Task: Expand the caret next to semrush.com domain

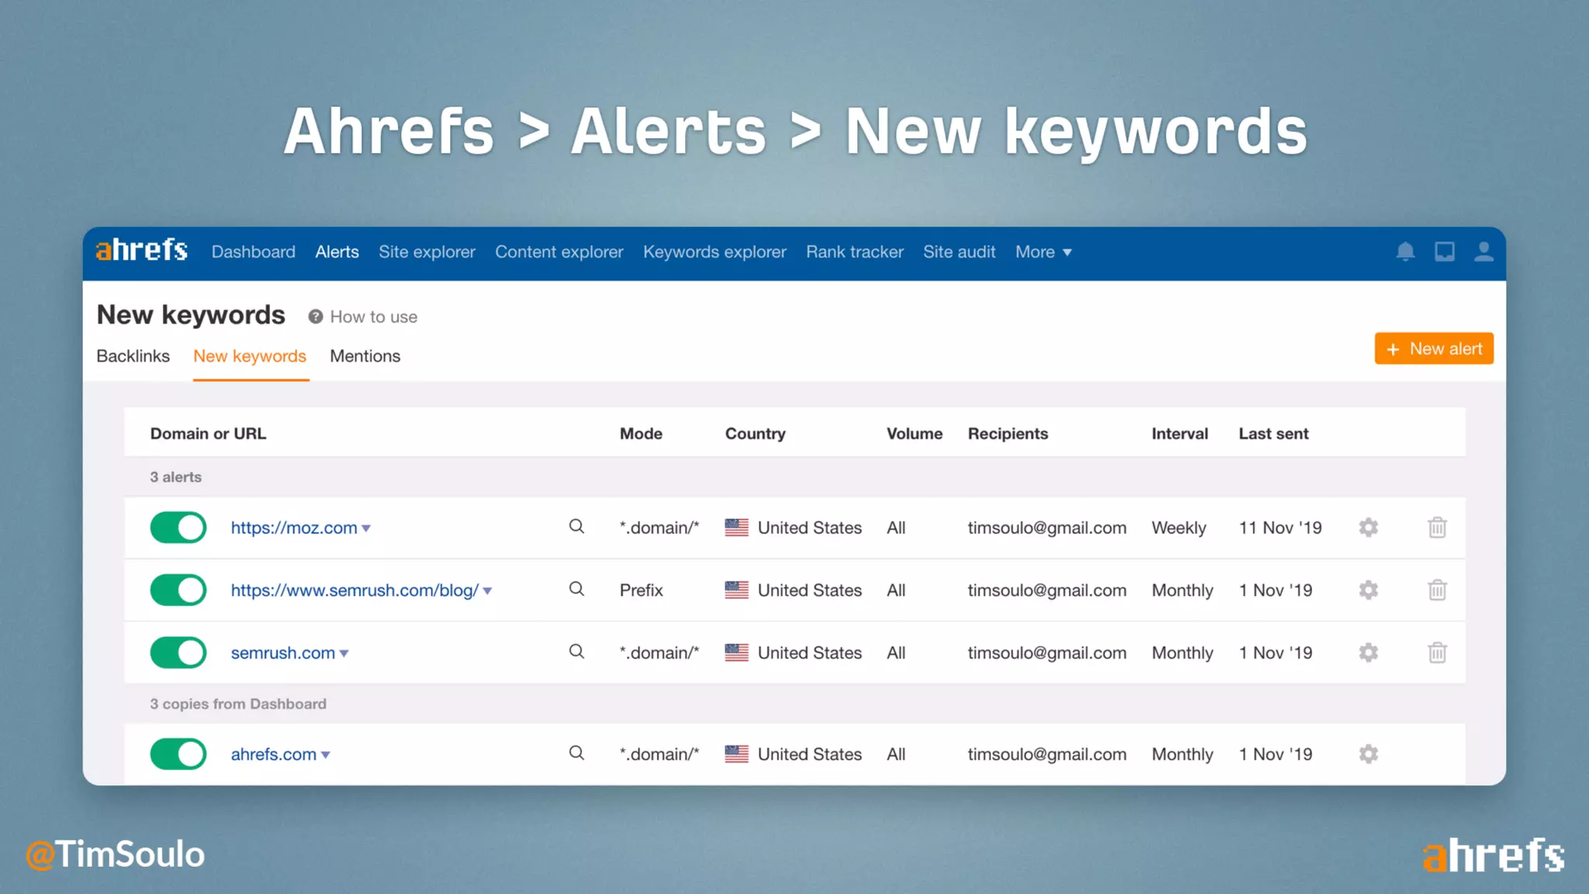Action: point(344,653)
